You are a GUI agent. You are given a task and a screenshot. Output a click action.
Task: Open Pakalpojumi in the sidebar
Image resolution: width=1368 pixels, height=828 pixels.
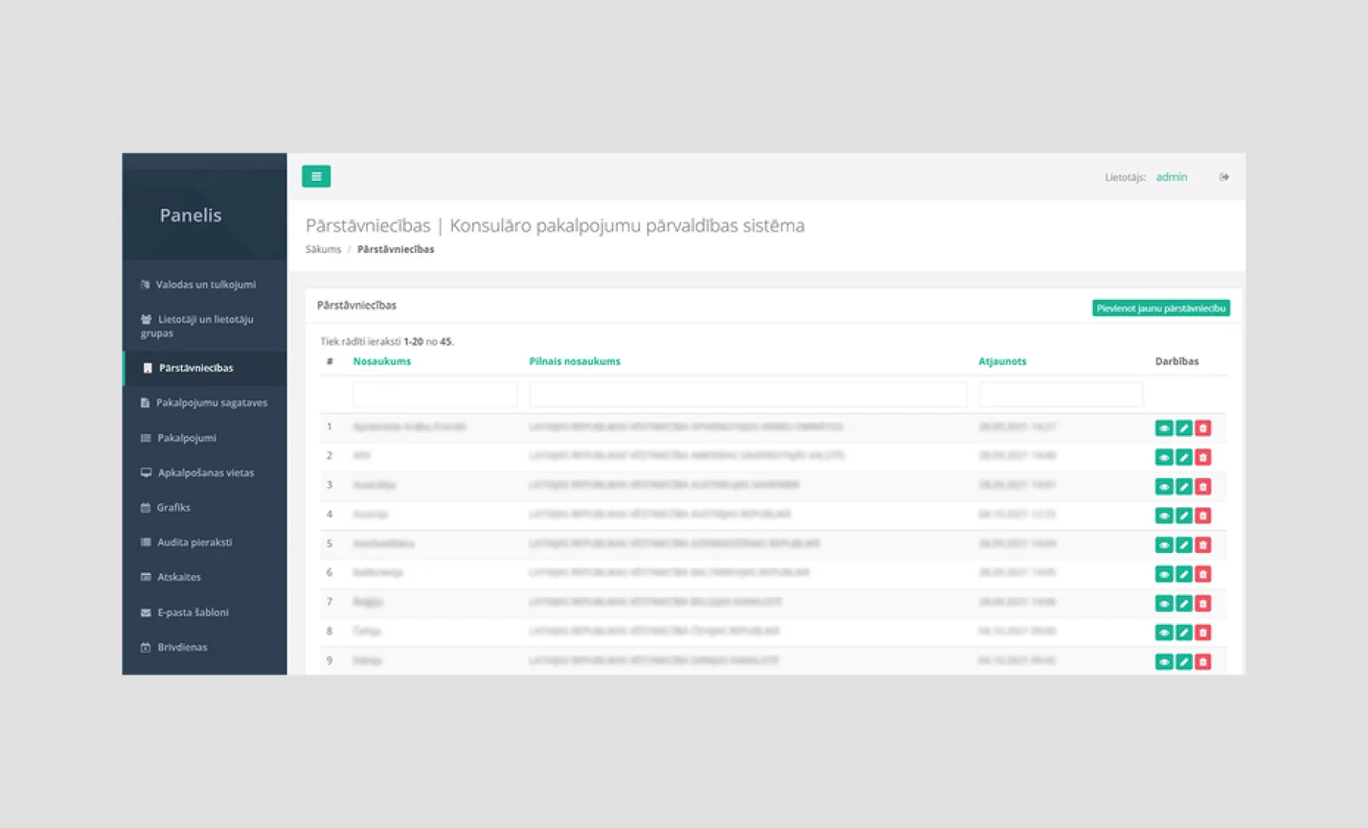point(204,438)
